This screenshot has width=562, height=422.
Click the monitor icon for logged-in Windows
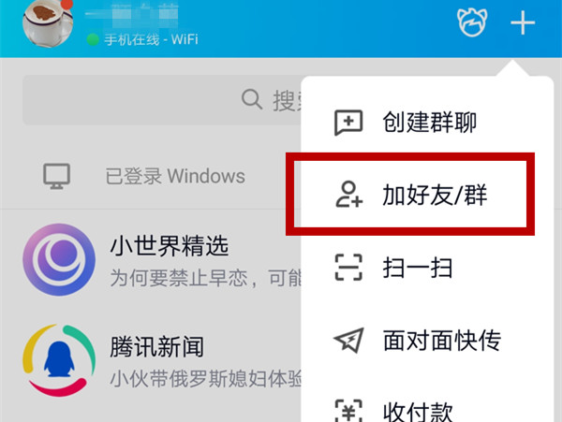pyautogui.click(x=56, y=176)
